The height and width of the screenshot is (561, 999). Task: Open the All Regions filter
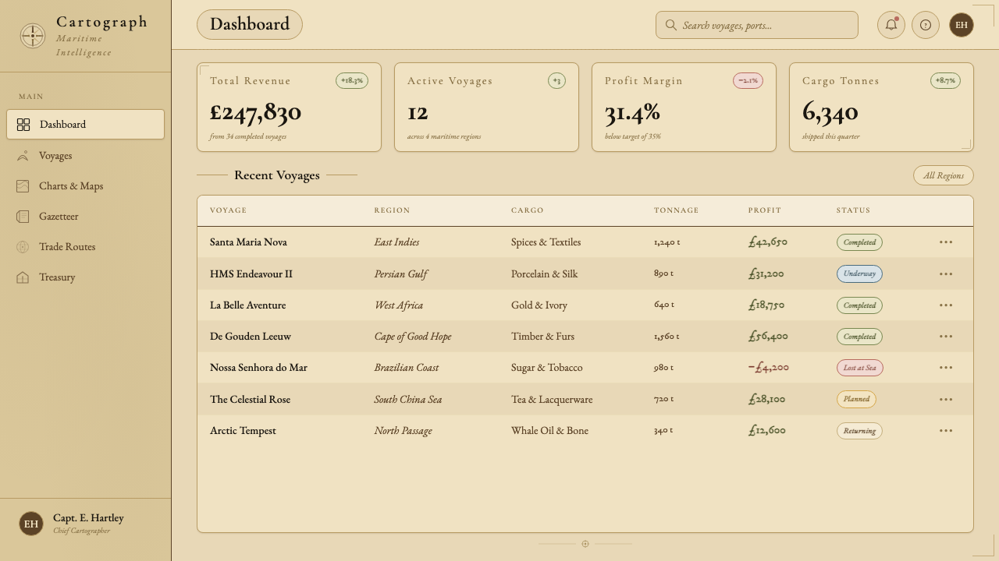(944, 175)
